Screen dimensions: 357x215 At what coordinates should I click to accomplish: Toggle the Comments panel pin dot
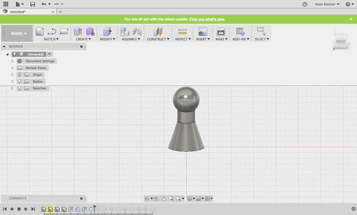81,198
